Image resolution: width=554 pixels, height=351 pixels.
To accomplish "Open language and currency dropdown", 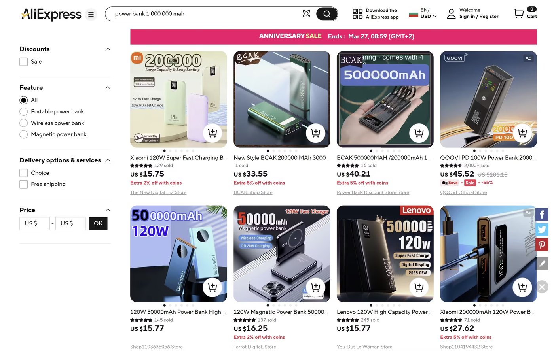I will point(423,13).
